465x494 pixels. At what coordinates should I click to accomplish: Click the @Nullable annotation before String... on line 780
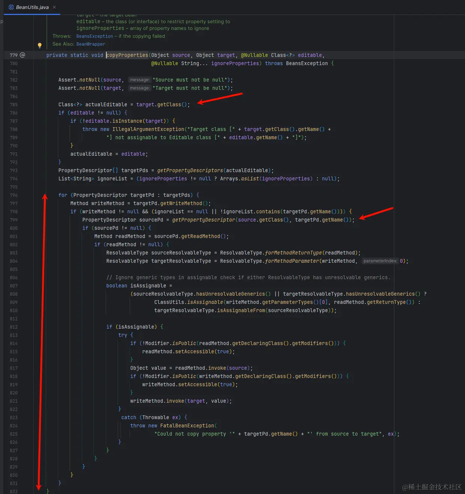(165, 63)
